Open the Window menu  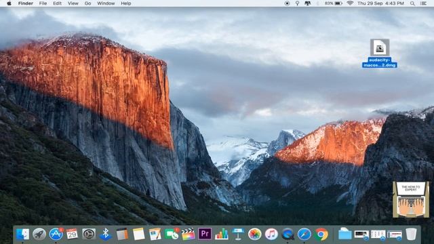[x=106, y=3]
